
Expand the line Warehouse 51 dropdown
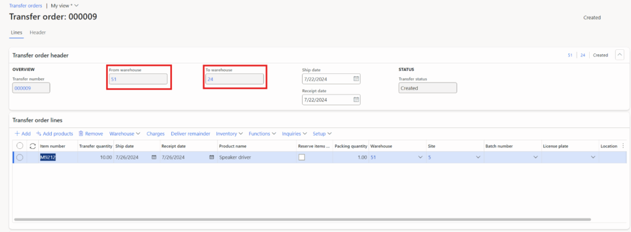tap(420, 157)
